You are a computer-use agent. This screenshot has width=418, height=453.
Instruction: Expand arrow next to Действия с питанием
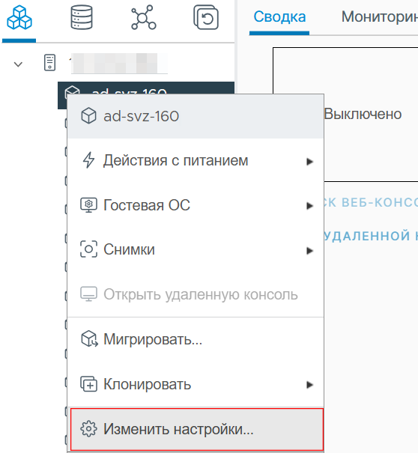309,162
